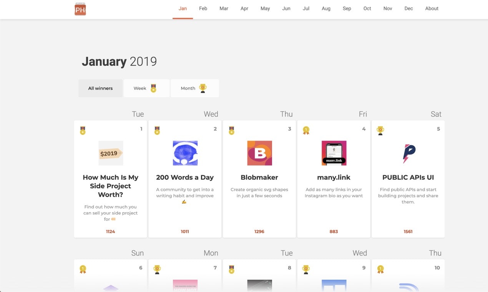Click the gold medal icon on Side Project card
Image resolution: width=488 pixels, height=292 pixels.
[x=83, y=130]
